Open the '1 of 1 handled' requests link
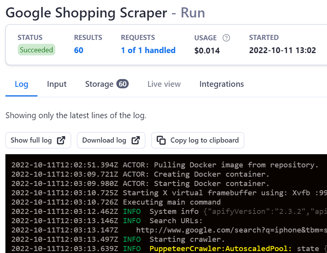This screenshot has height=253, width=327. coord(148,50)
